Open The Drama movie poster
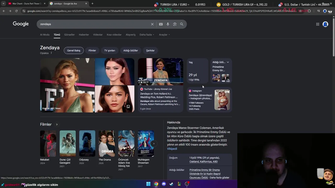 (107, 144)
